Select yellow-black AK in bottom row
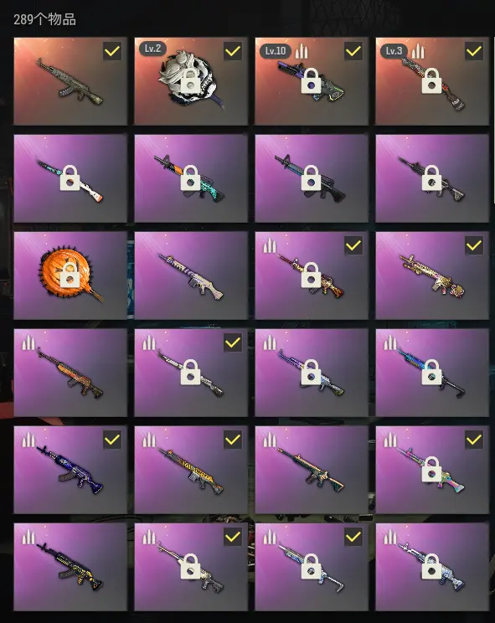The image size is (495, 623). (70, 567)
